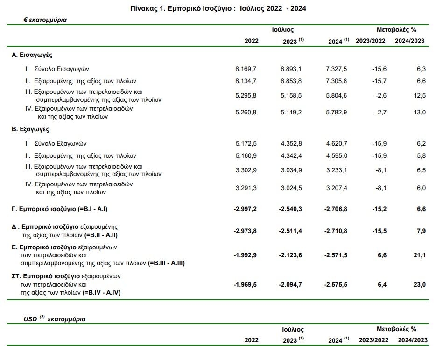This screenshot has width=436, height=346.
Task: Click the -2.997,2 trade balance value
Action: (x=245, y=209)
